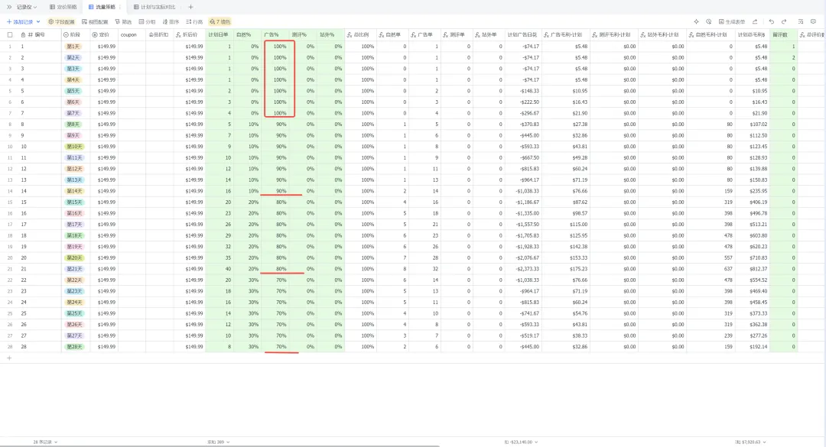Open the comments bubble icon
Image resolution: width=826 pixels, height=447 pixels.
point(813,21)
